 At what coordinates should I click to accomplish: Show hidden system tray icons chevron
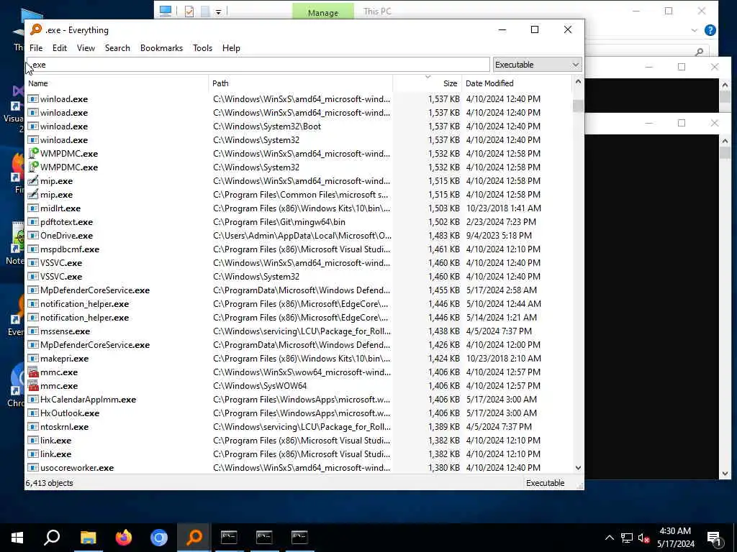[x=609, y=538]
